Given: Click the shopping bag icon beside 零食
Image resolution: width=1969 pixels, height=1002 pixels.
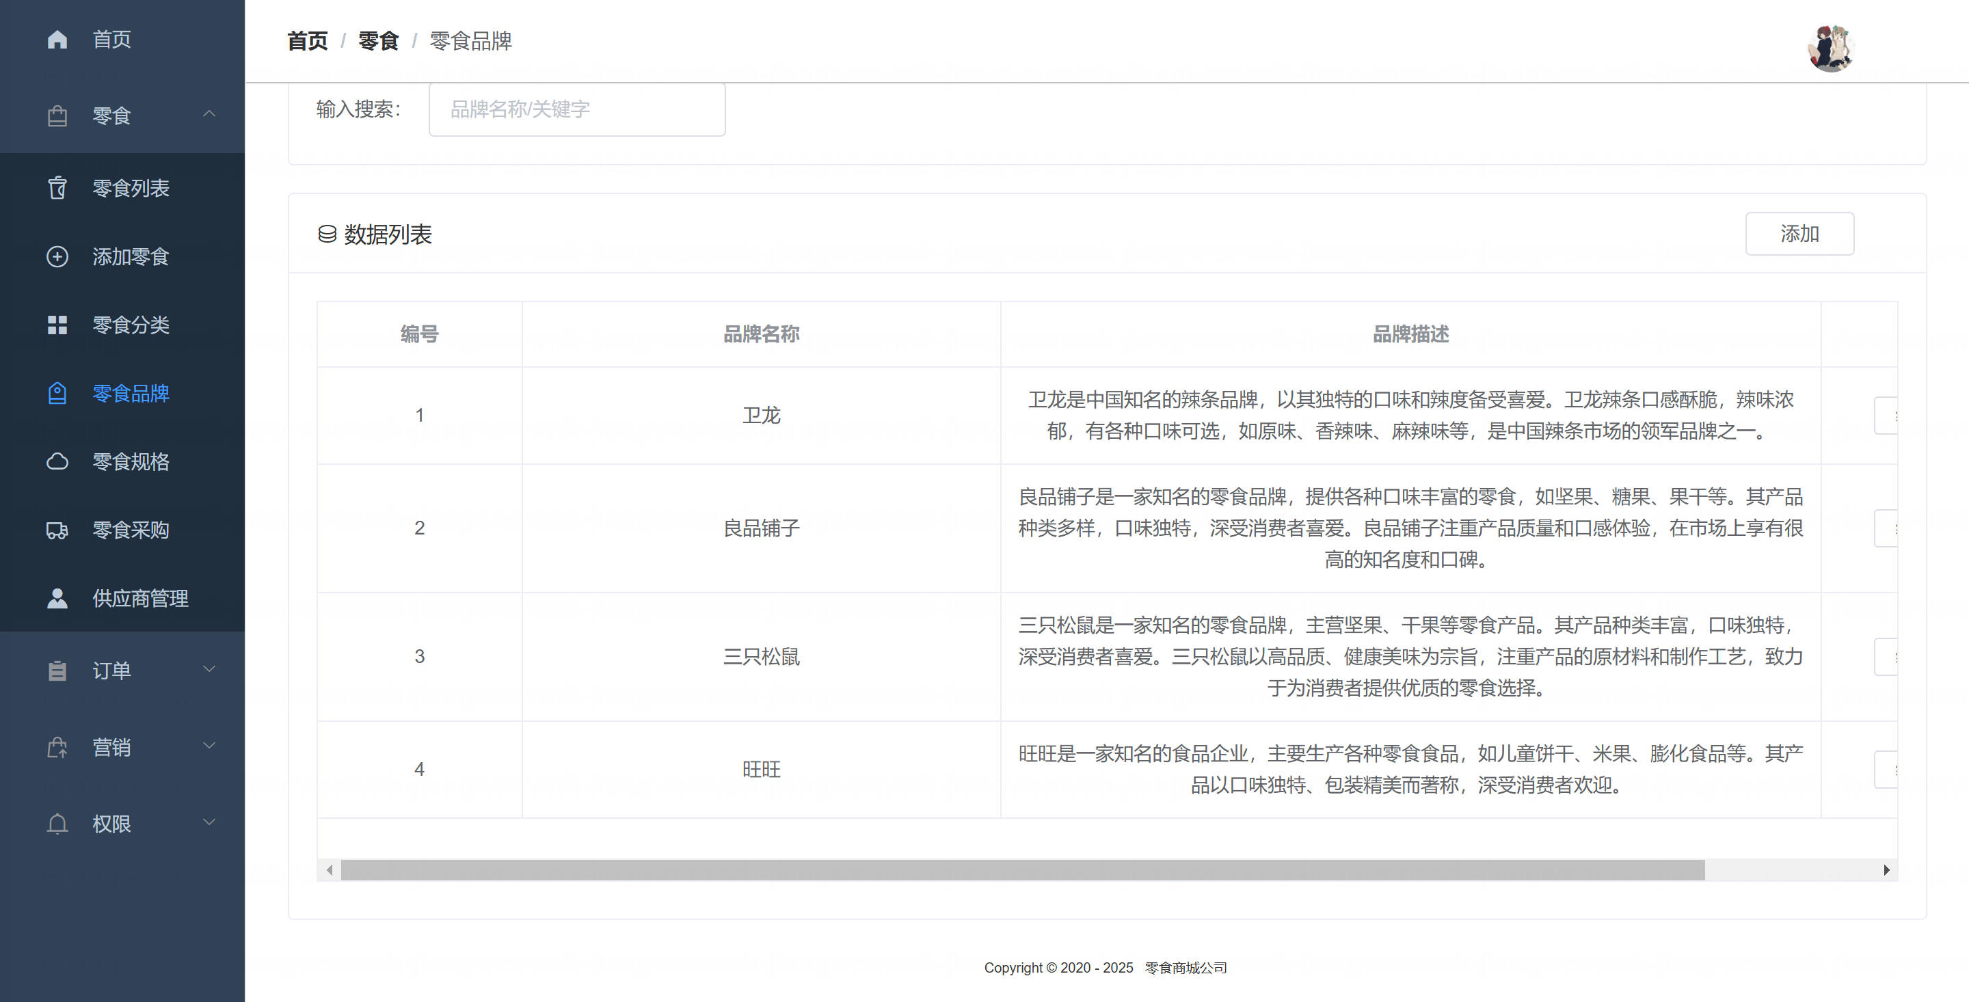Looking at the screenshot, I should coord(57,116).
